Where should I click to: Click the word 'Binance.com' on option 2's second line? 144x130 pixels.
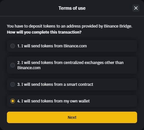[x=29, y=68]
